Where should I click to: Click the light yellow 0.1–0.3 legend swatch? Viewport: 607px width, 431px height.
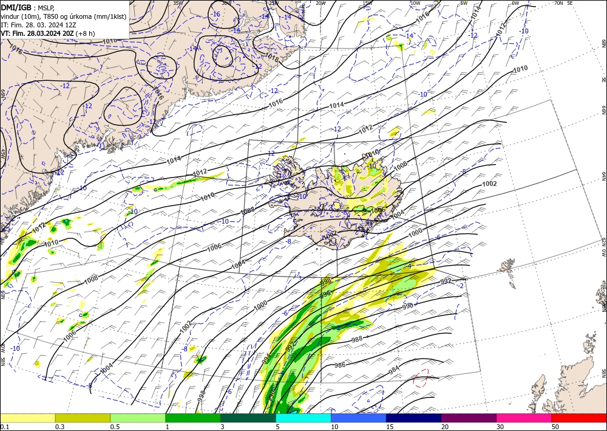tap(27, 418)
